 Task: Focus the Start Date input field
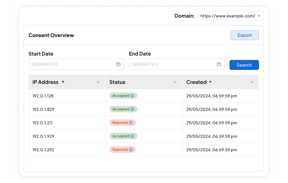tap(76, 64)
